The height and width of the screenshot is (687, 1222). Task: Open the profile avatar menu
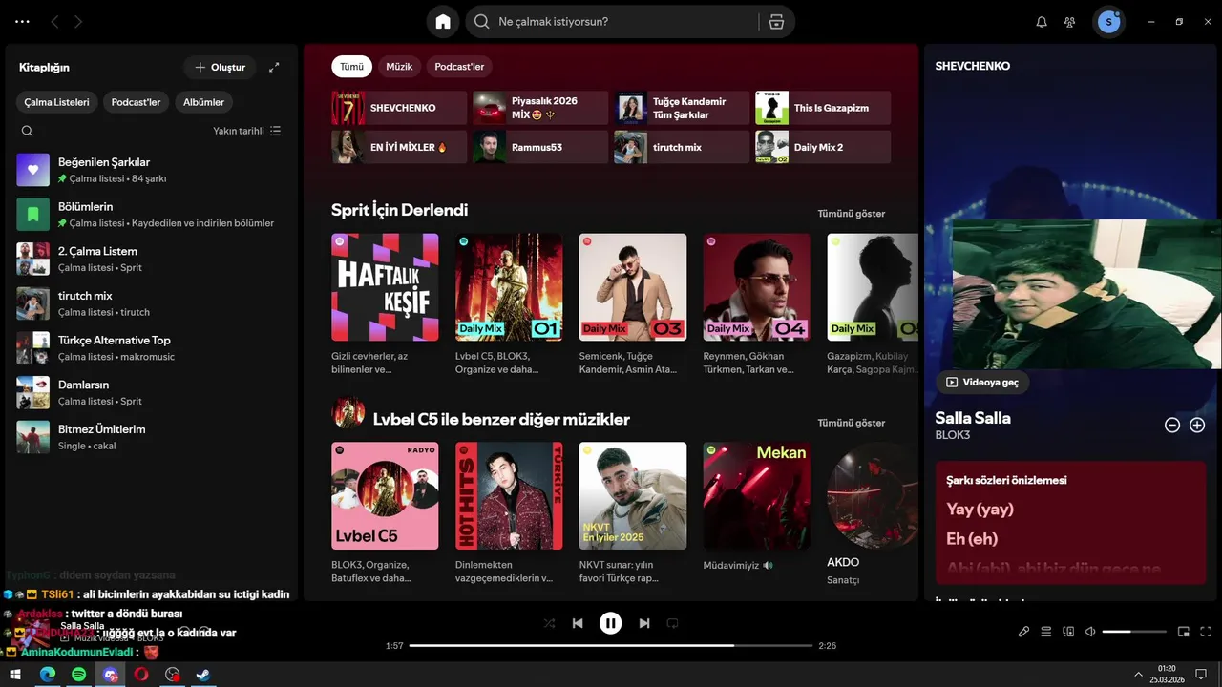1108,22
